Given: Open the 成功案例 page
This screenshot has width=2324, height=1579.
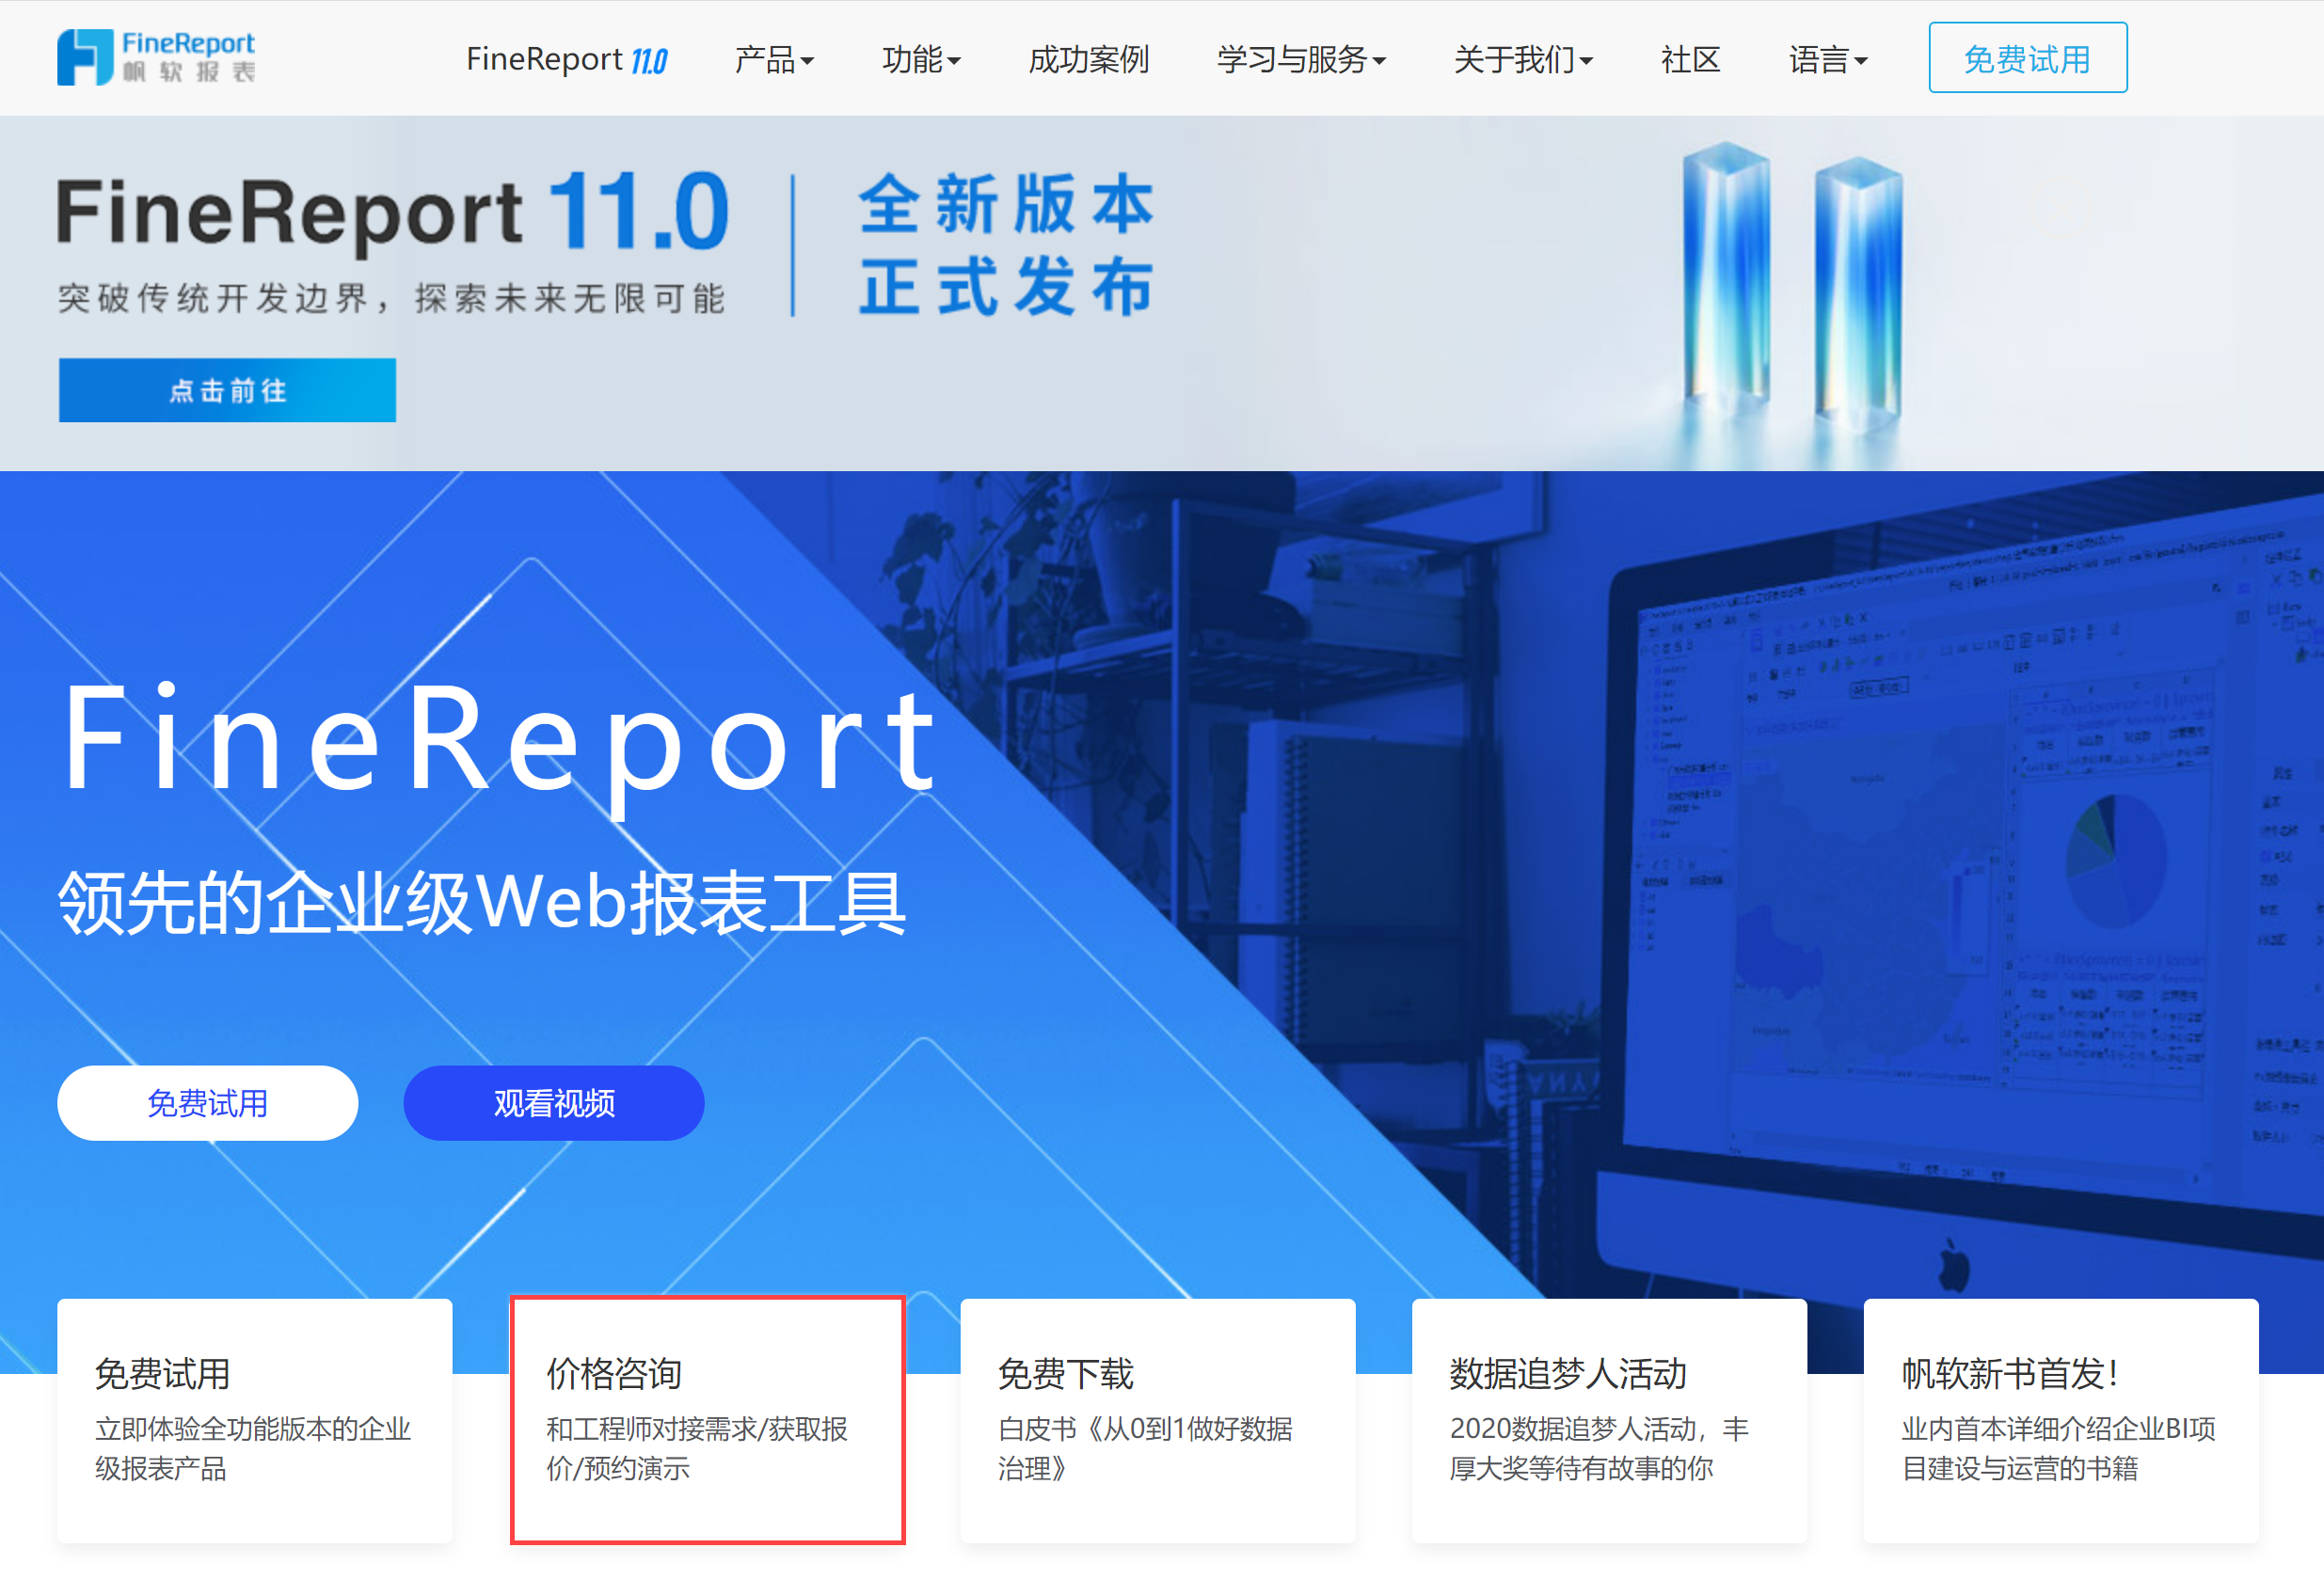Looking at the screenshot, I should tap(1088, 59).
